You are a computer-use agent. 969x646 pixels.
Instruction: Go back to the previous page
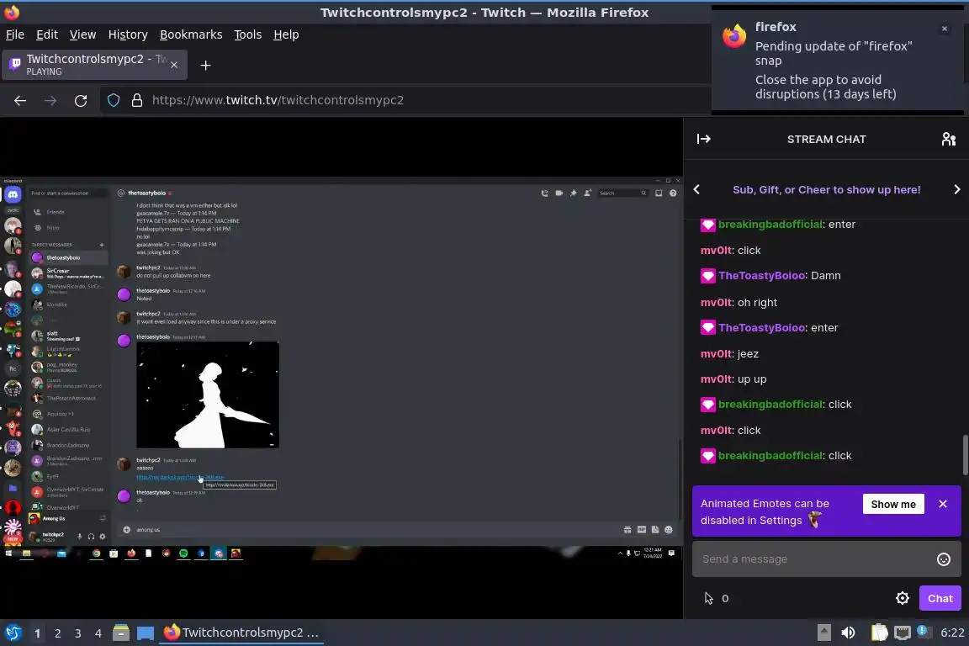[x=20, y=100]
